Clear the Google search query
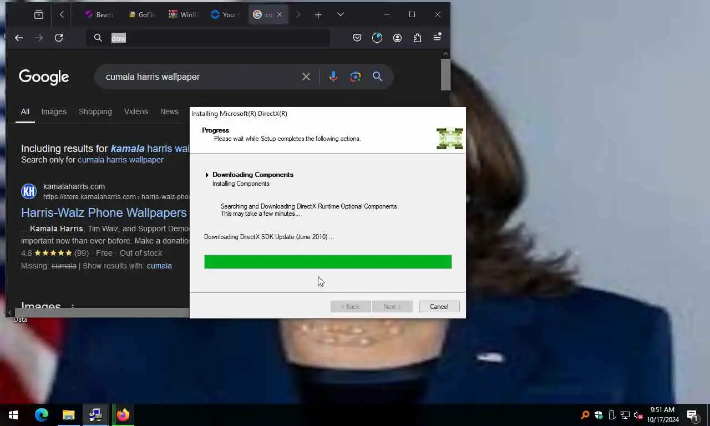Image resolution: width=710 pixels, height=426 pixels. 306,77
